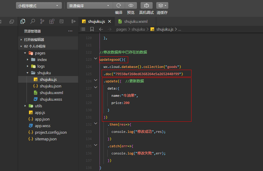This screenshot has height=171, width=263.
Task: Click the 清缓存 label
Action: pyautogui.click(x=162, y=13)
